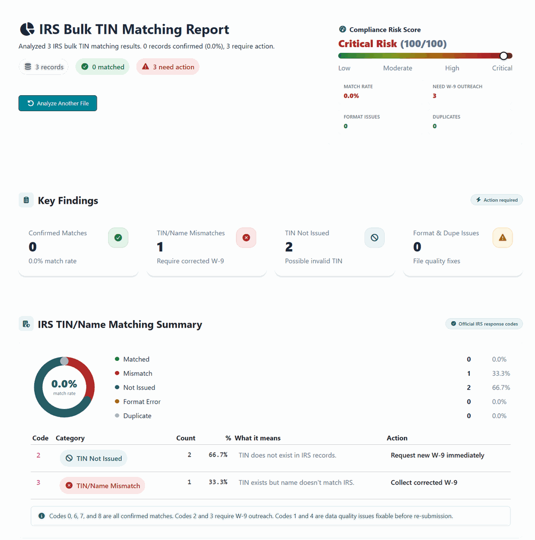Click the 33.3% table cell for TIN/Name Mismatch

point(218,482)
